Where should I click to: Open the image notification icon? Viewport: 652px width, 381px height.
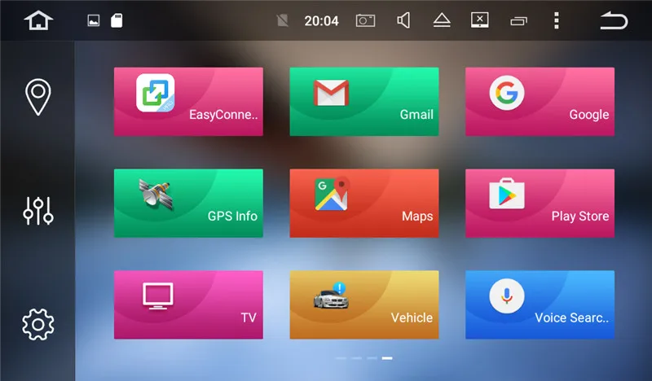(94, 20)
